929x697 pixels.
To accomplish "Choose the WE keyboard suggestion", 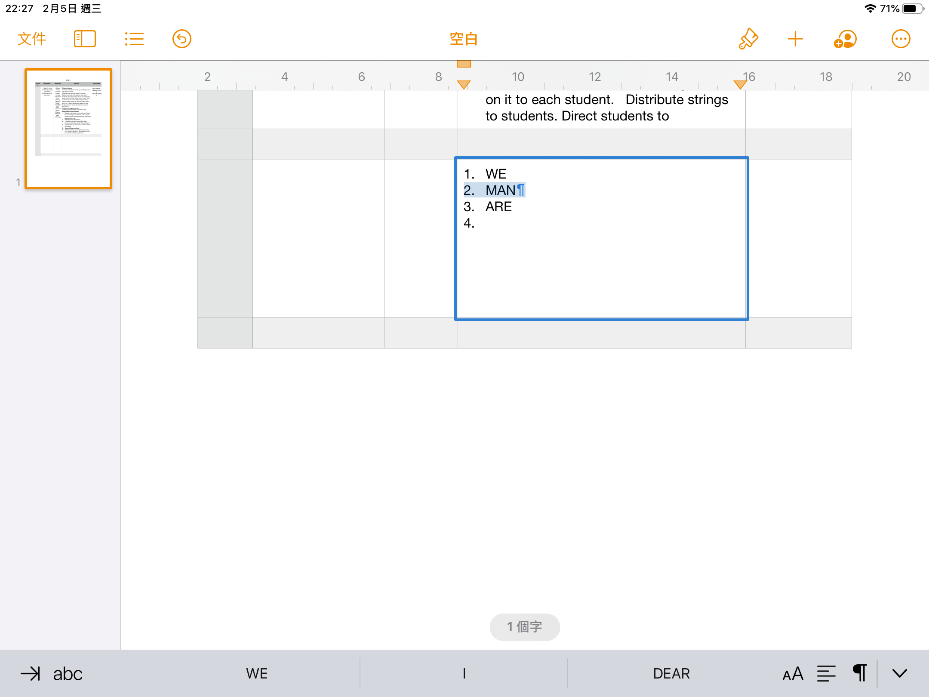I will [257, 673].
